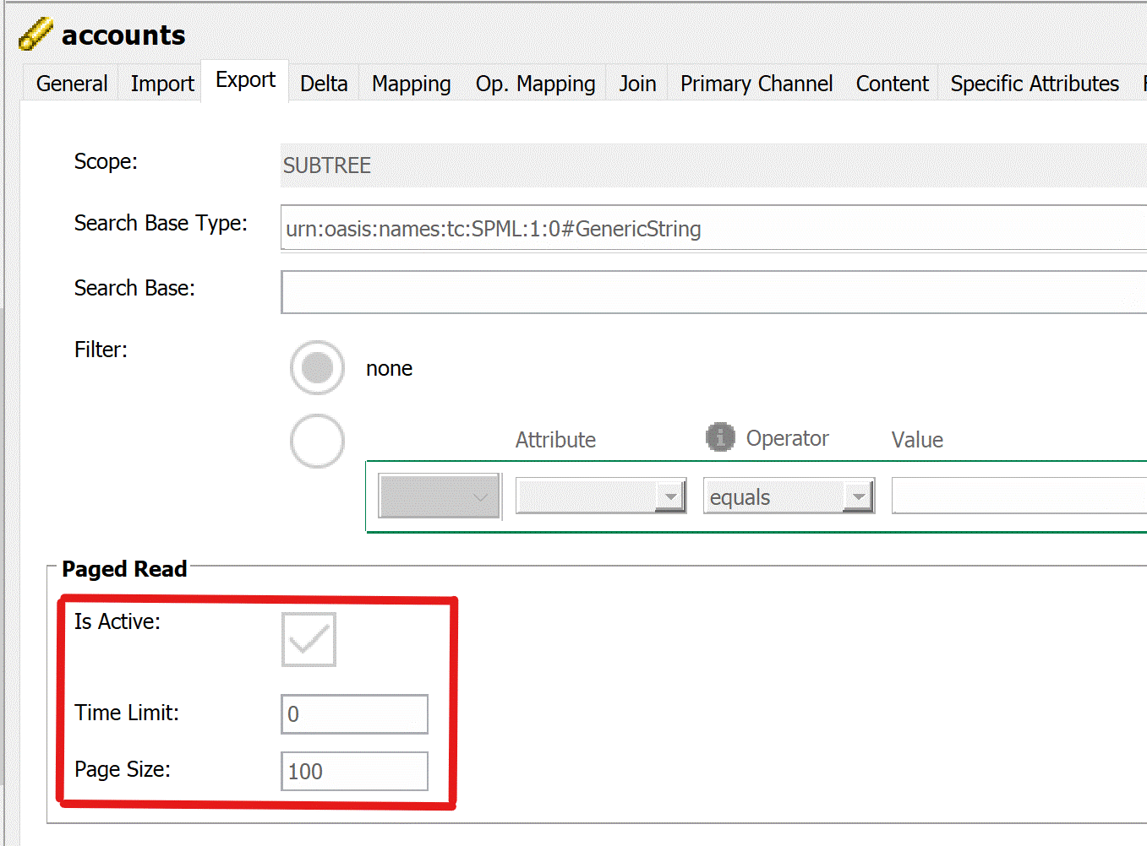Select the custom filter radio button
The height and width of the screenshot is (846, 1147).
[317, 441]
